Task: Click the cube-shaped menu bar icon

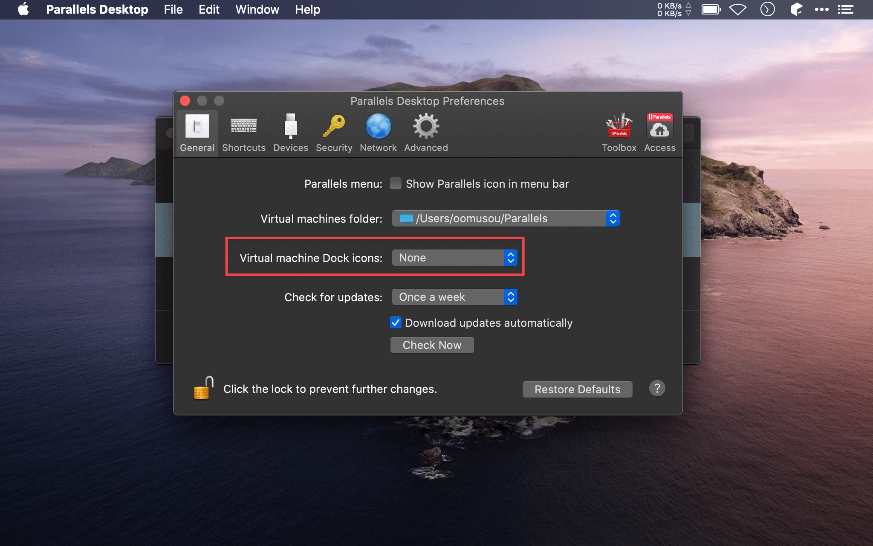Action: (x=796, y=9)
